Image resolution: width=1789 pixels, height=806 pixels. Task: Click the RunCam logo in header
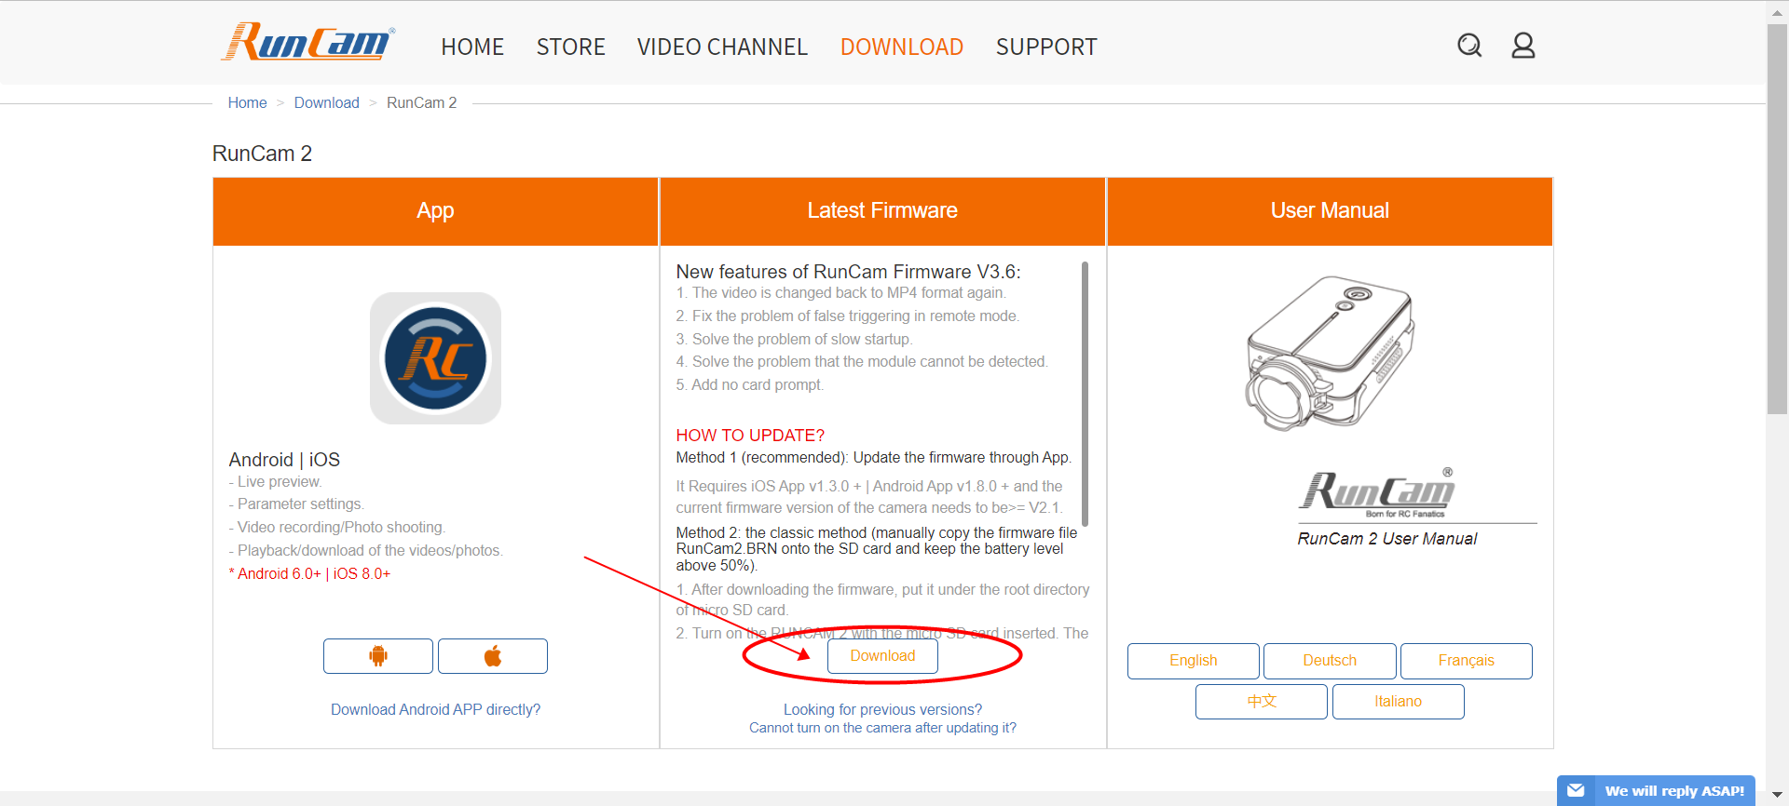pos(307,43)
